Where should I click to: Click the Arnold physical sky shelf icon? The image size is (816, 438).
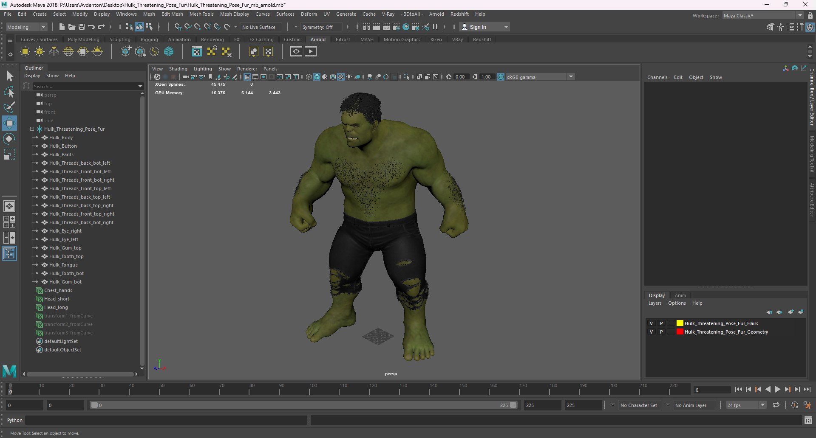(97, 52)
